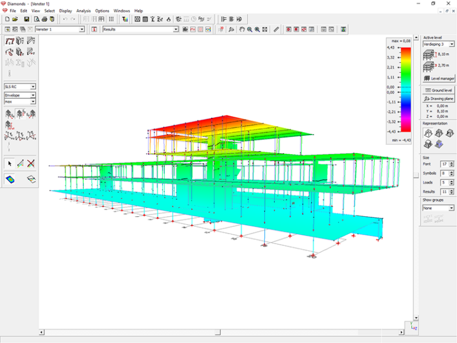The image size is (457, 343).
Task: Open the Analysis menu
Action: click(x=83, y=11)
